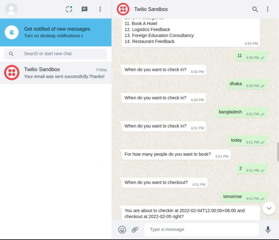Click the Twilio Sandbox title in the header

(151, 9)
